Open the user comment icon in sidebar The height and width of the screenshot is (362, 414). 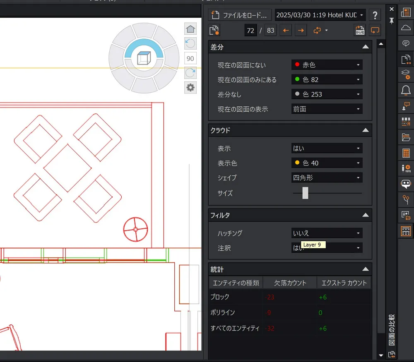click(x=406, y=106)
